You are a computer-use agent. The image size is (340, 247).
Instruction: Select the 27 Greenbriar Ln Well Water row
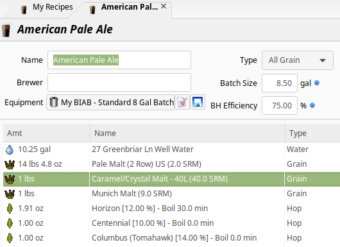[171, 149]
